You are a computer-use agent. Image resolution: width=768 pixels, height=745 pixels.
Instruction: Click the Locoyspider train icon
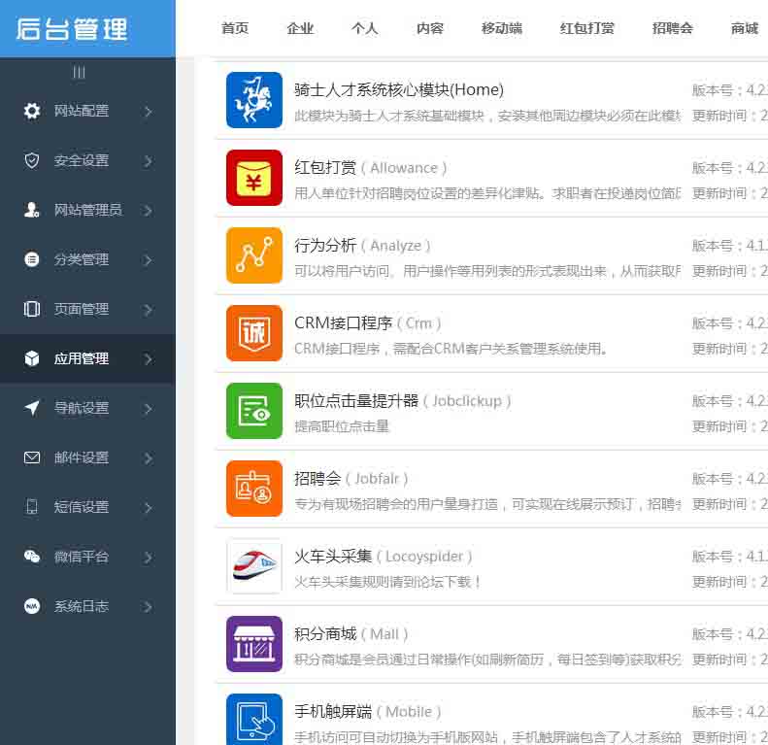click(254, 566)
